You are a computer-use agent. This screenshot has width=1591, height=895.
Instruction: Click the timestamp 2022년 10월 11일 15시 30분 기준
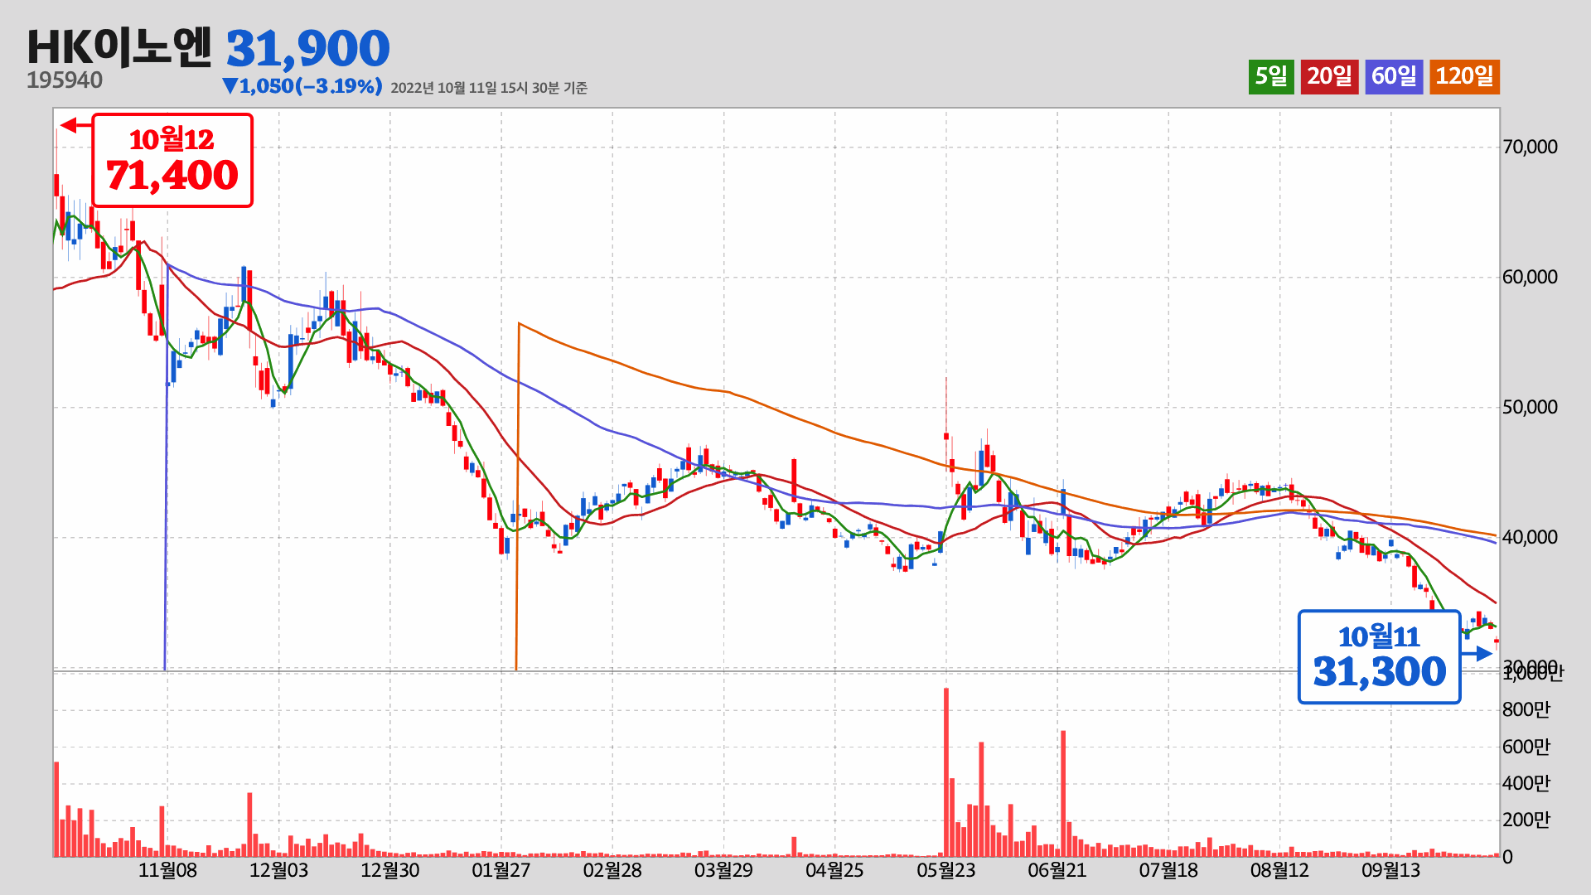(x=489, y=88)
